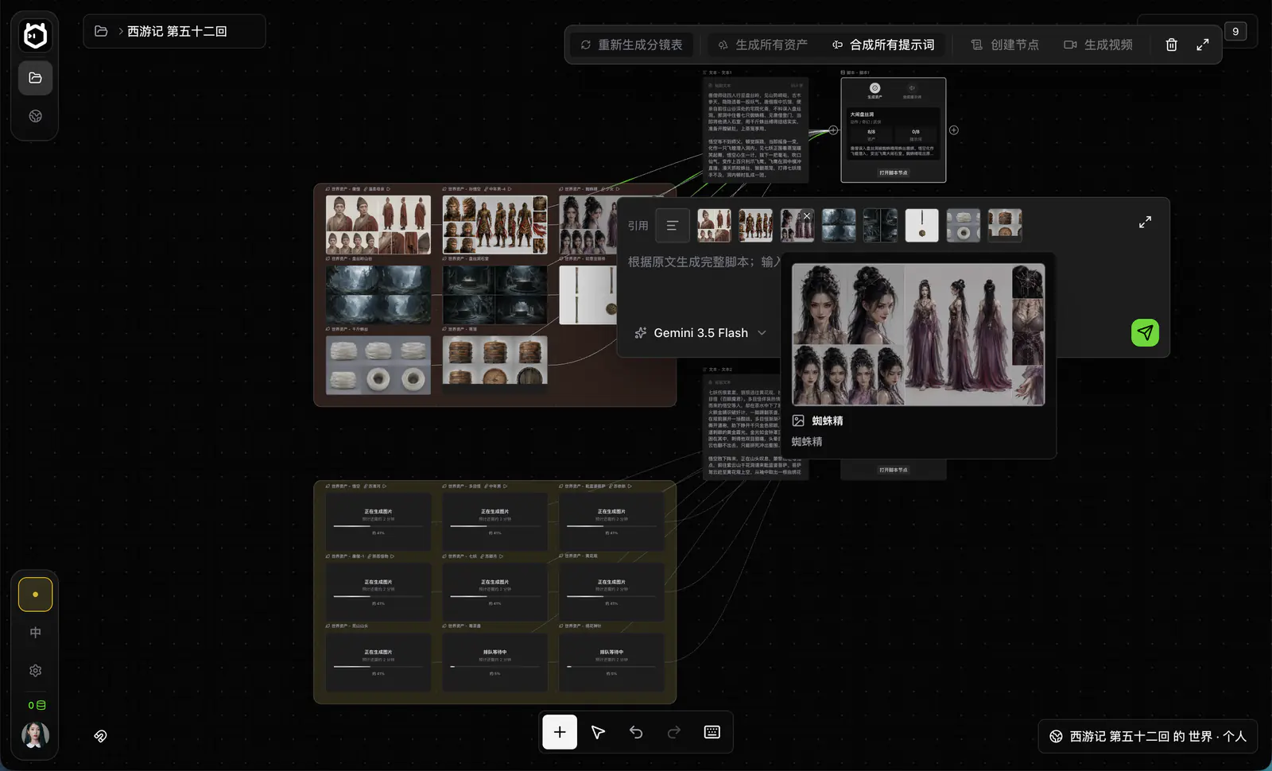Redo the last action
The image size is (1272, 771).
pyautogui.click(x=674, y=732)
